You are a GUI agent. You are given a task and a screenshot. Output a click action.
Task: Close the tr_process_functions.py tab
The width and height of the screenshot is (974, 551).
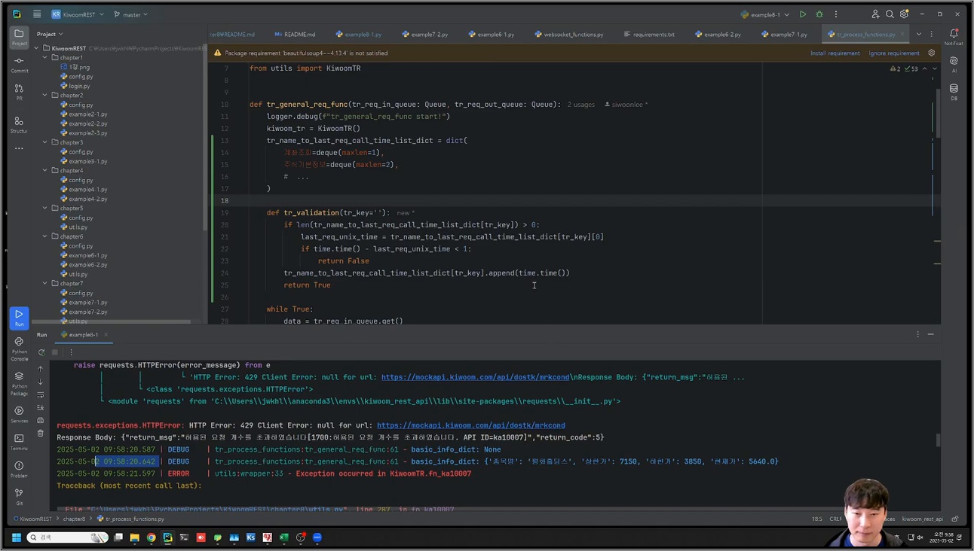(x=902, y=34)
